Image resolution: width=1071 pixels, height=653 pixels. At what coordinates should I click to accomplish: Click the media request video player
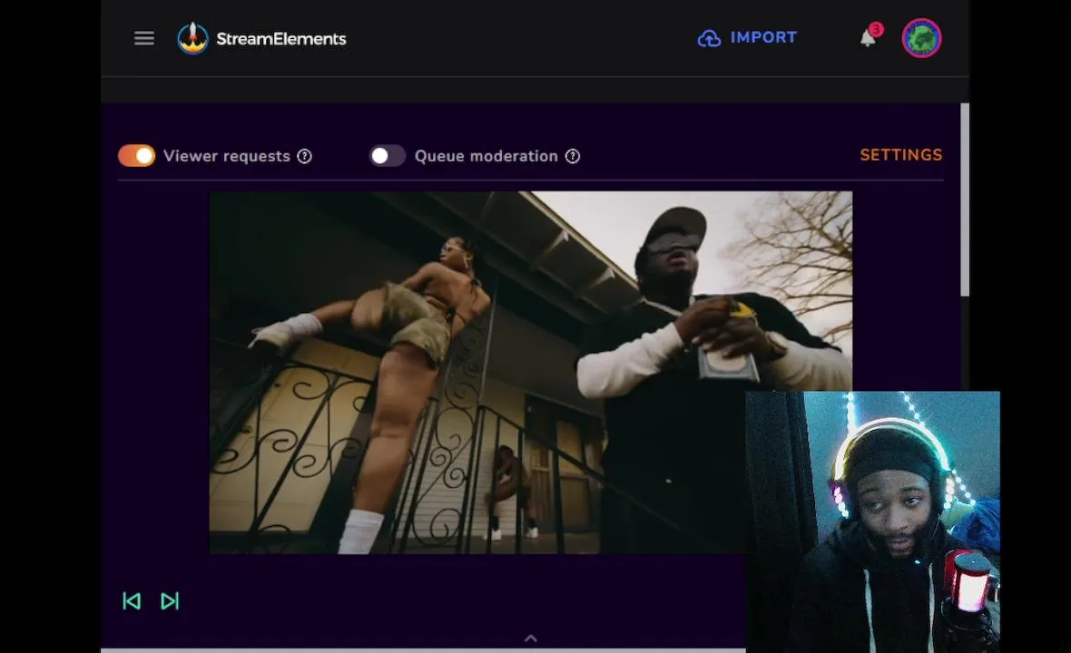point(530,373)
